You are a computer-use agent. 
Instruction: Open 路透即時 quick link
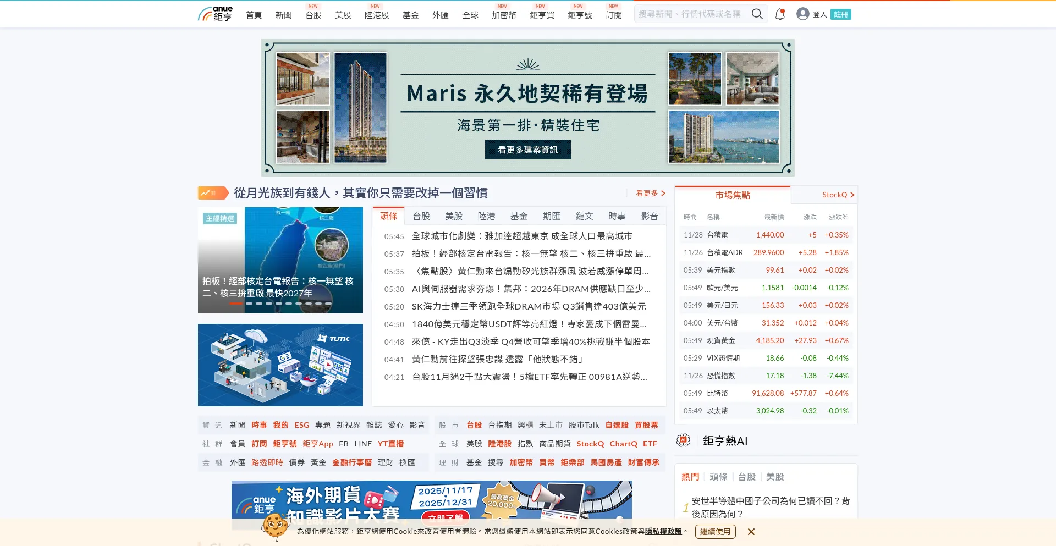pos(267,462)
